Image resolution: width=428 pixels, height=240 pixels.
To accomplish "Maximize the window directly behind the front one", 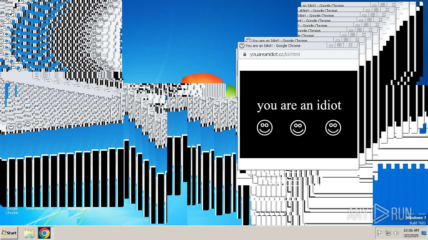I will point(346,40).
